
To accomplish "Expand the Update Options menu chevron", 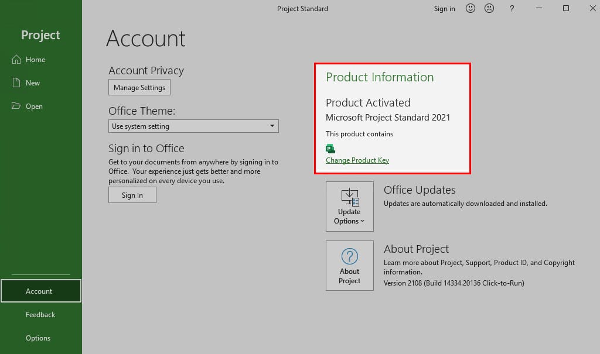I will tap(362, 221).
